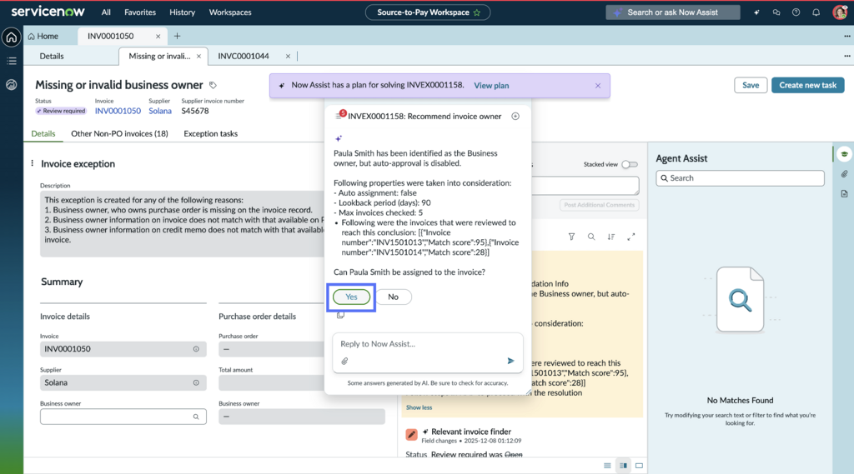Click the star next to Source-to-Pay Workspace
Image resolution: width=854 pixels, height=474 pixels.
477,12
